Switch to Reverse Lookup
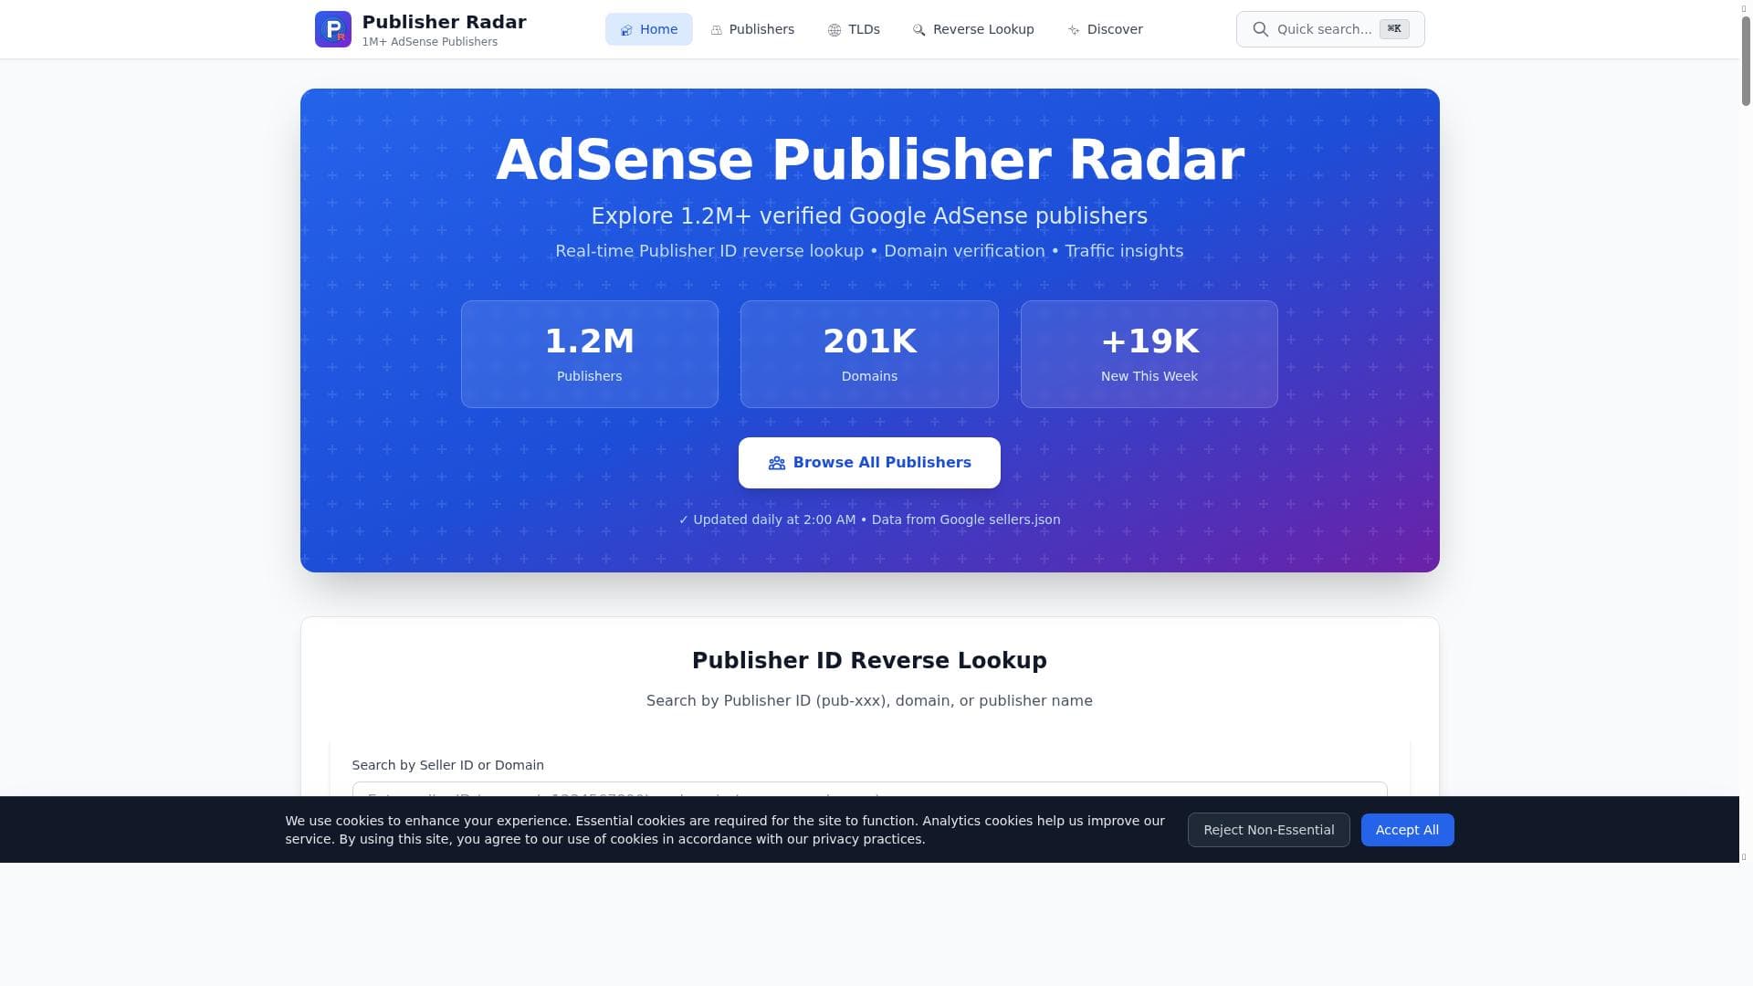The image size is (1753, 986). (x=973, y=29)
